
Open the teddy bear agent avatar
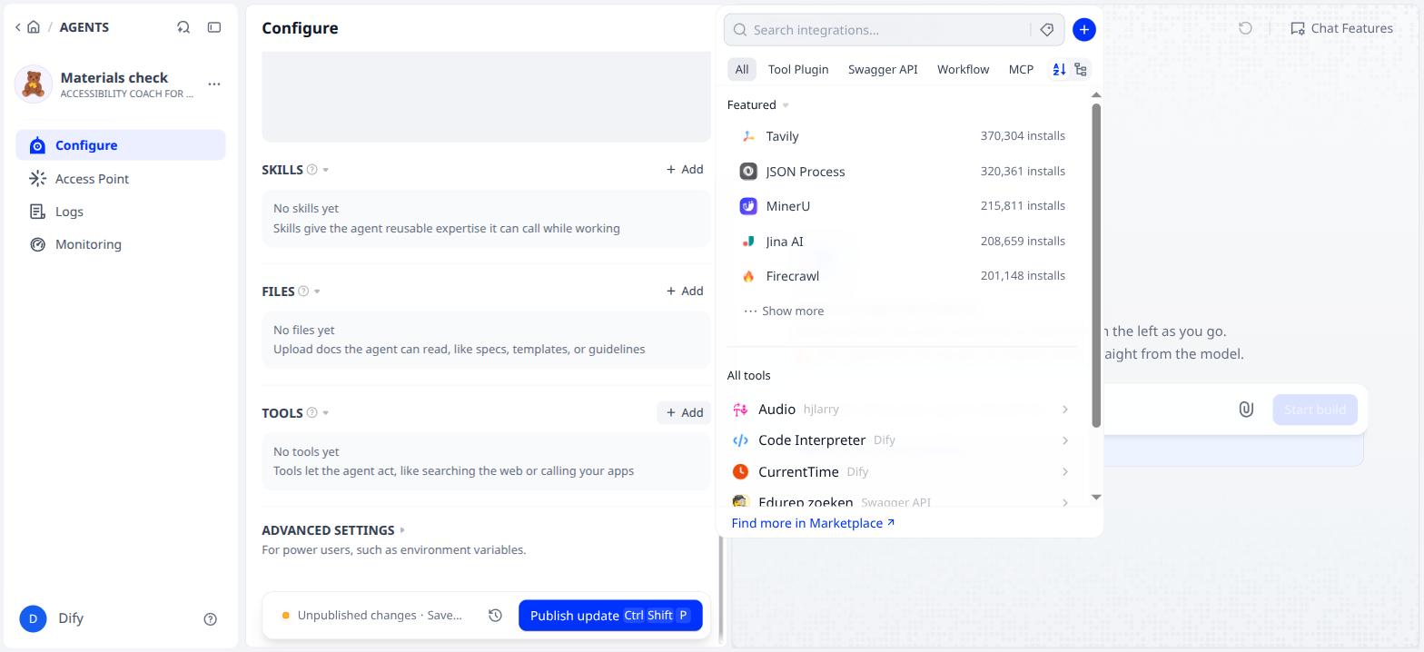pyautogui.click(x=34, y=84)
